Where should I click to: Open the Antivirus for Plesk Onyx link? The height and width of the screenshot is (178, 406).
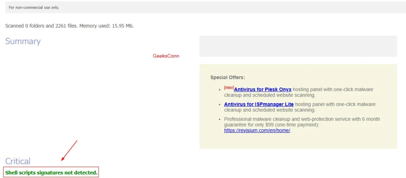262,90
